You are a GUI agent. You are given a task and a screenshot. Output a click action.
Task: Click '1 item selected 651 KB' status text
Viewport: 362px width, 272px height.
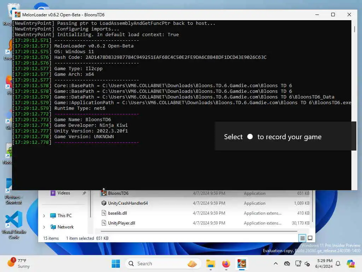coord(87,238)
